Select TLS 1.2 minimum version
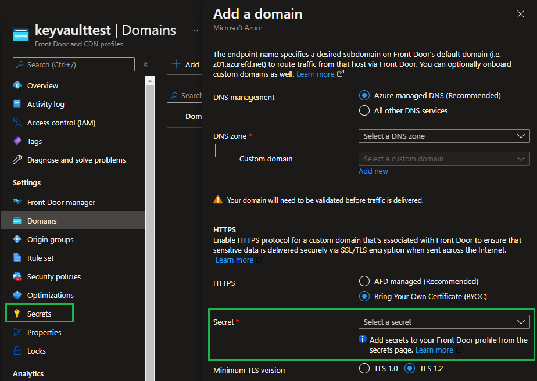Image resolution: width=537 pixels, height=381 pixels. pyautogui.click(x=410, y=369)
